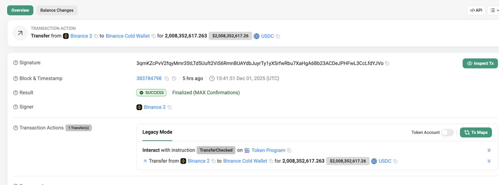Open Binance 2 link in Legacy Mode transfer row
Screen dimensions: 499x185
(x=199, y=161)
